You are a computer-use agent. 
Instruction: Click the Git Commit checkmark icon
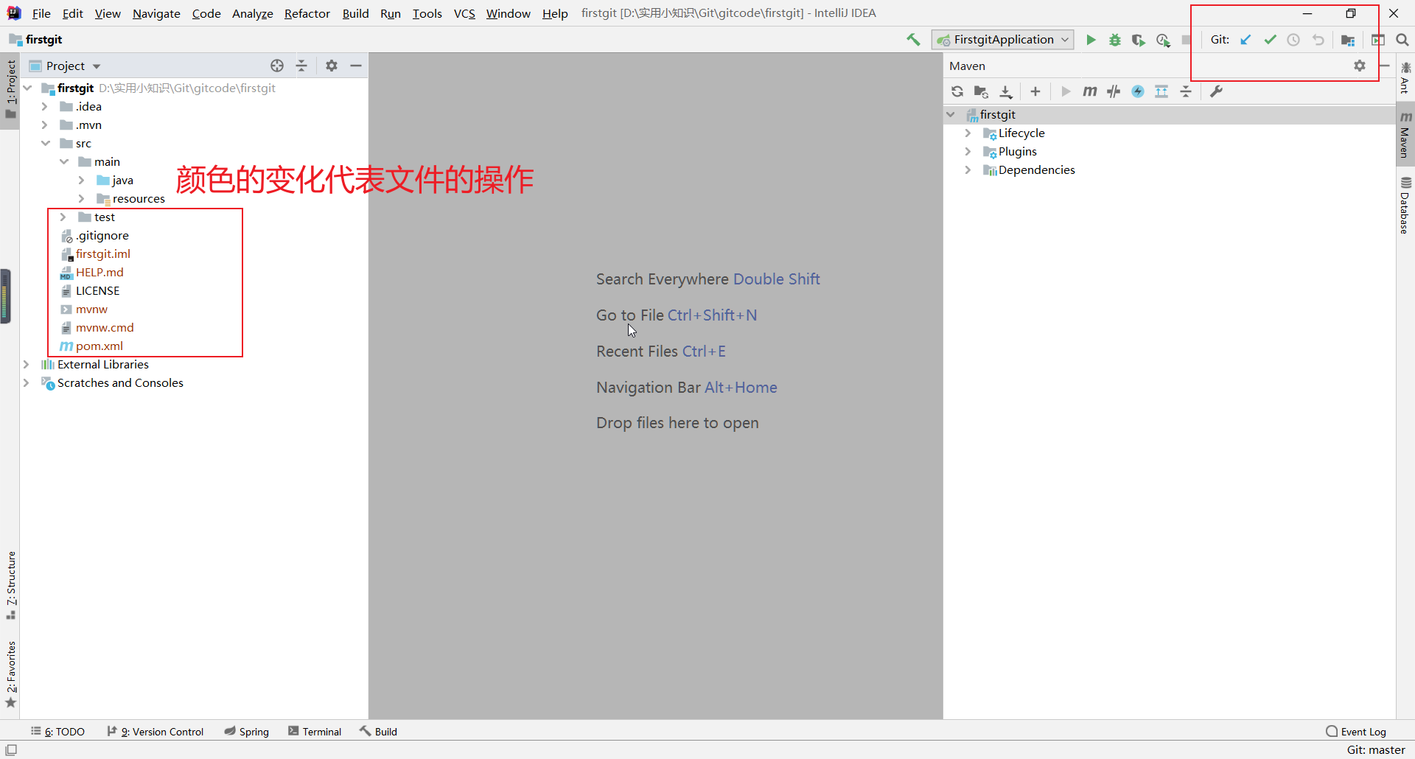click(x=1270, y=40)
